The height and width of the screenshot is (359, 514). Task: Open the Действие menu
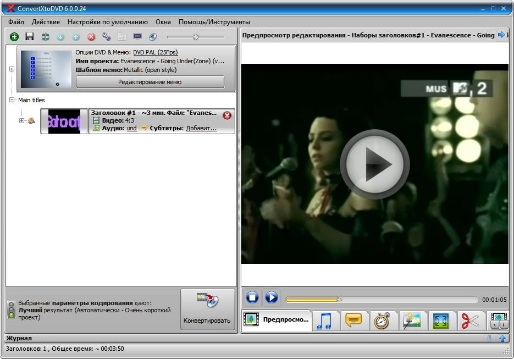[x=46, y=22]
